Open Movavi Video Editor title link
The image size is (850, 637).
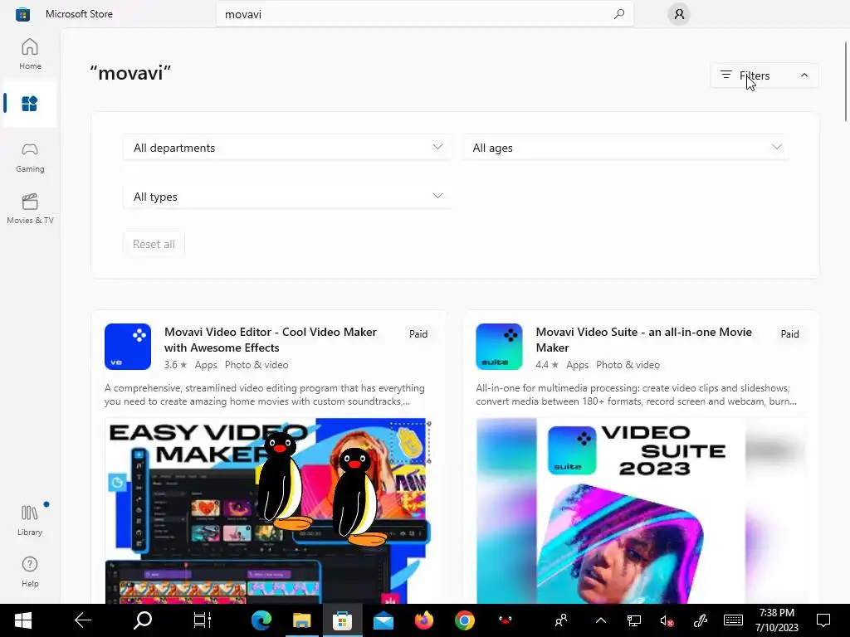click(271, 339)
